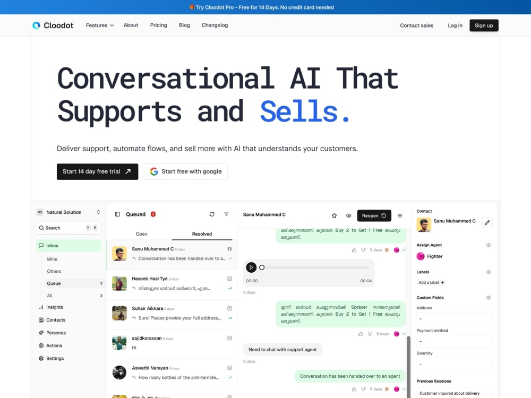The image size is (531, 398).
Task: Click the Facebook channel icon on Sanu's row
Action: [x=229, y=249]
